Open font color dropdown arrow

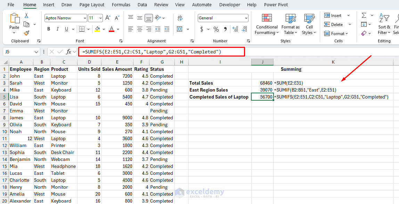[x=118, y=29]
